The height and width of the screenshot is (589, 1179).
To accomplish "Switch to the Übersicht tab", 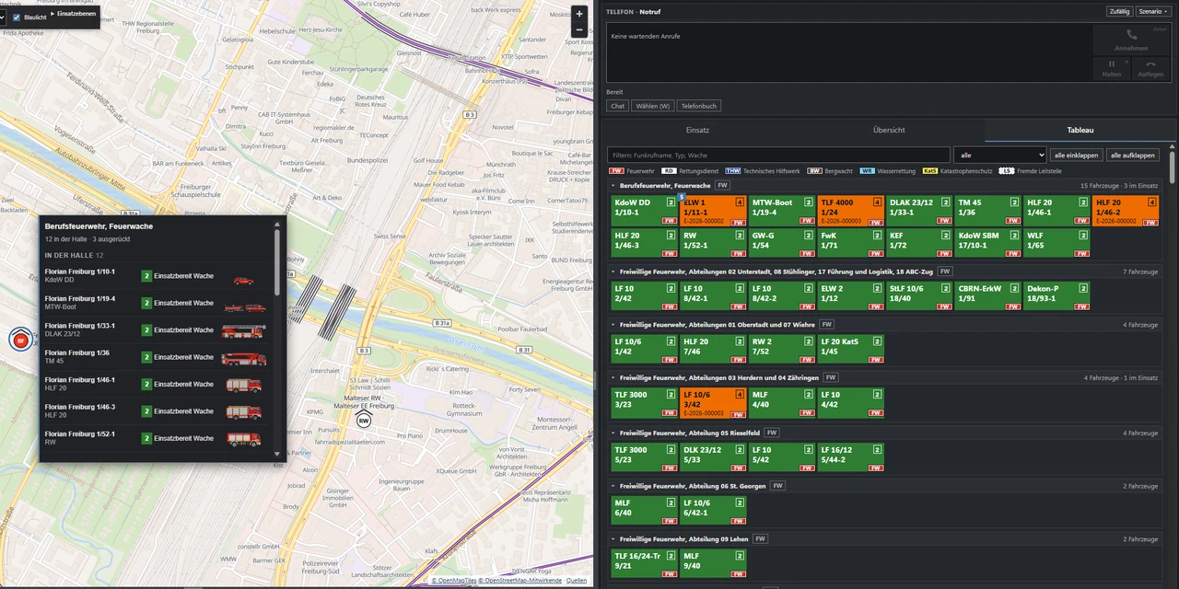I will click(x=889, y=130).
